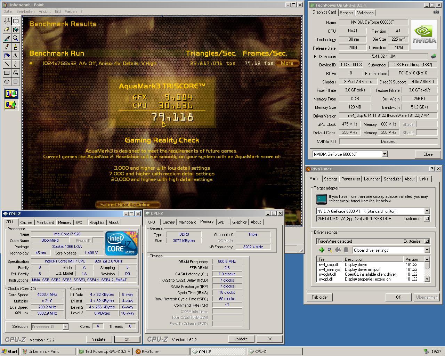Set transparent selection mode in Paint toolbox
The width and height of the screenshot is (445, 356).
click(11, 104)
